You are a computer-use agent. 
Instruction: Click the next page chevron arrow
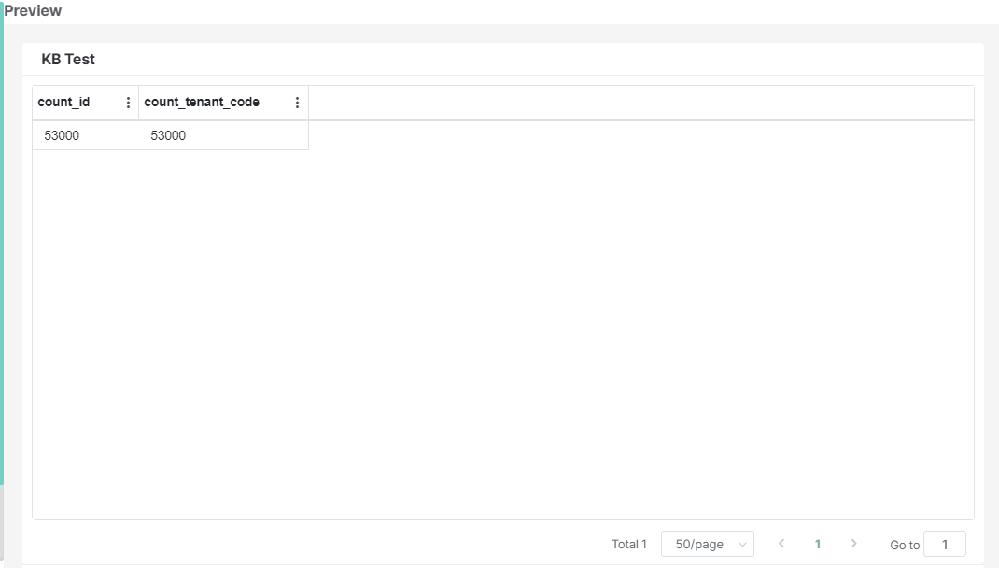click(x=854, y=544)
